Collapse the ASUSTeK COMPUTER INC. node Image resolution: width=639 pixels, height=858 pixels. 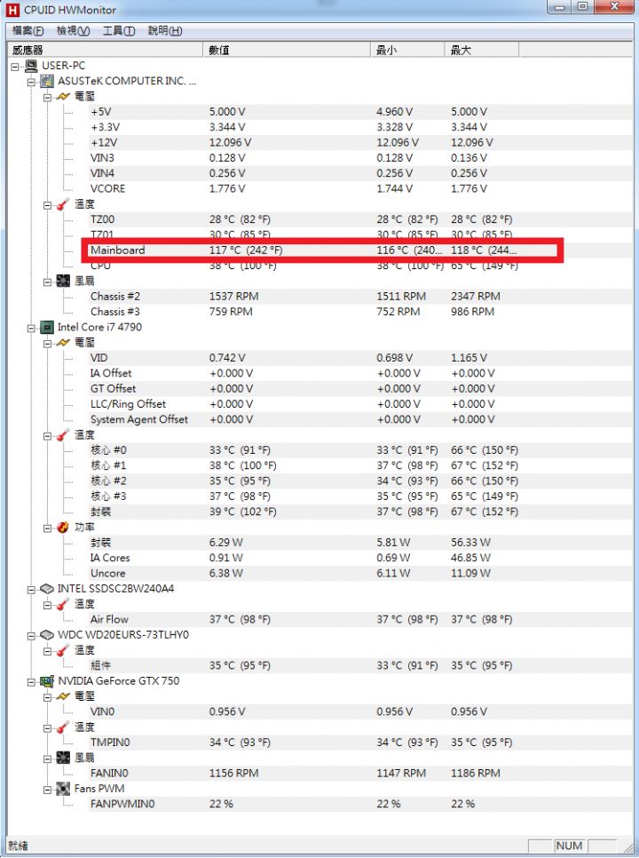click(x=31, y=82)
